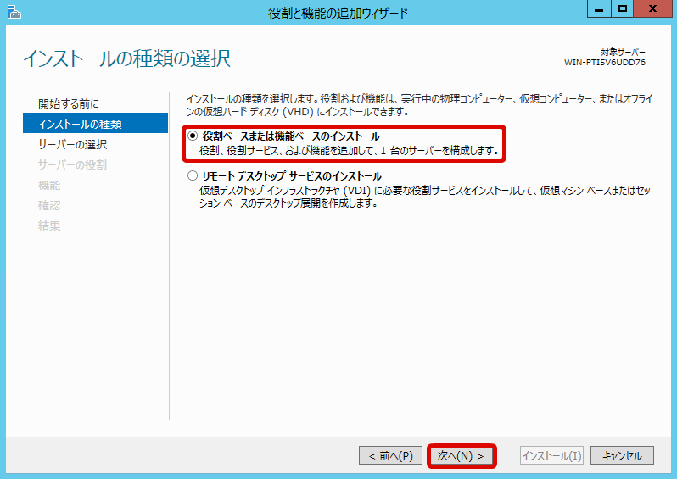Click the greyed-out インストール(I) button
The width and height of the screenshot is (677, 479).
coord(551,456)
